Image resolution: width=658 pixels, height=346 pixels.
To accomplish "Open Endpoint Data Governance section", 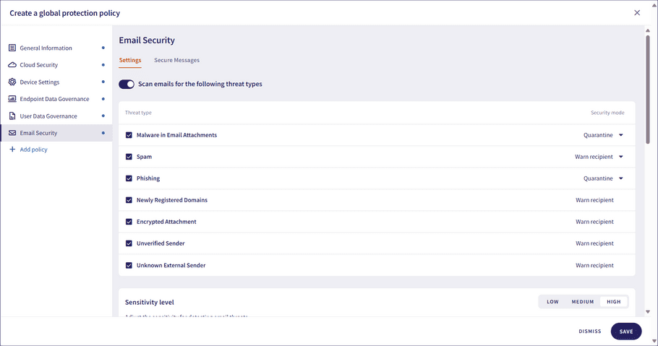I will coord(56,99).
